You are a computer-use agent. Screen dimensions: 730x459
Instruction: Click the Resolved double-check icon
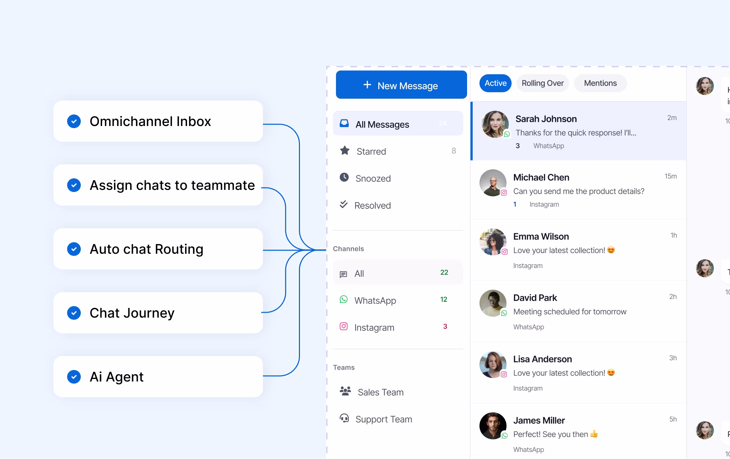344,204
